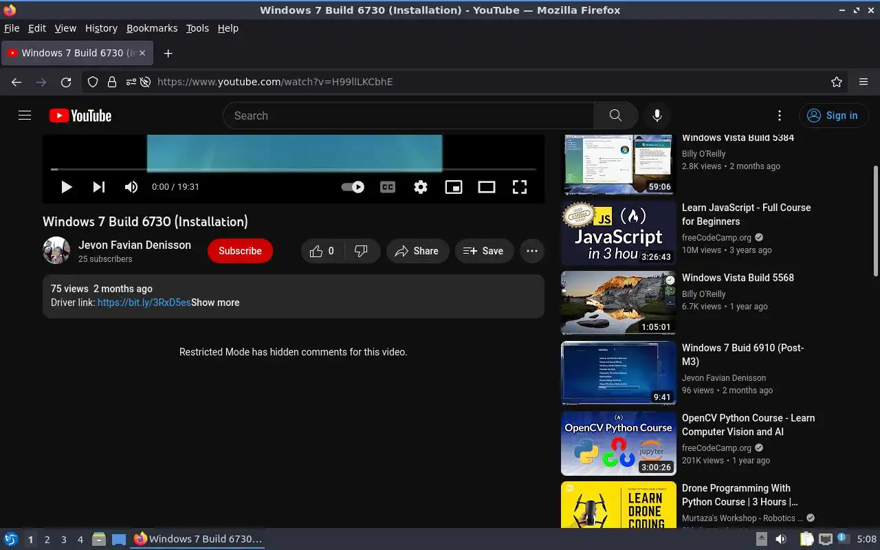Open the site permissions icon

tap(131, 82)
